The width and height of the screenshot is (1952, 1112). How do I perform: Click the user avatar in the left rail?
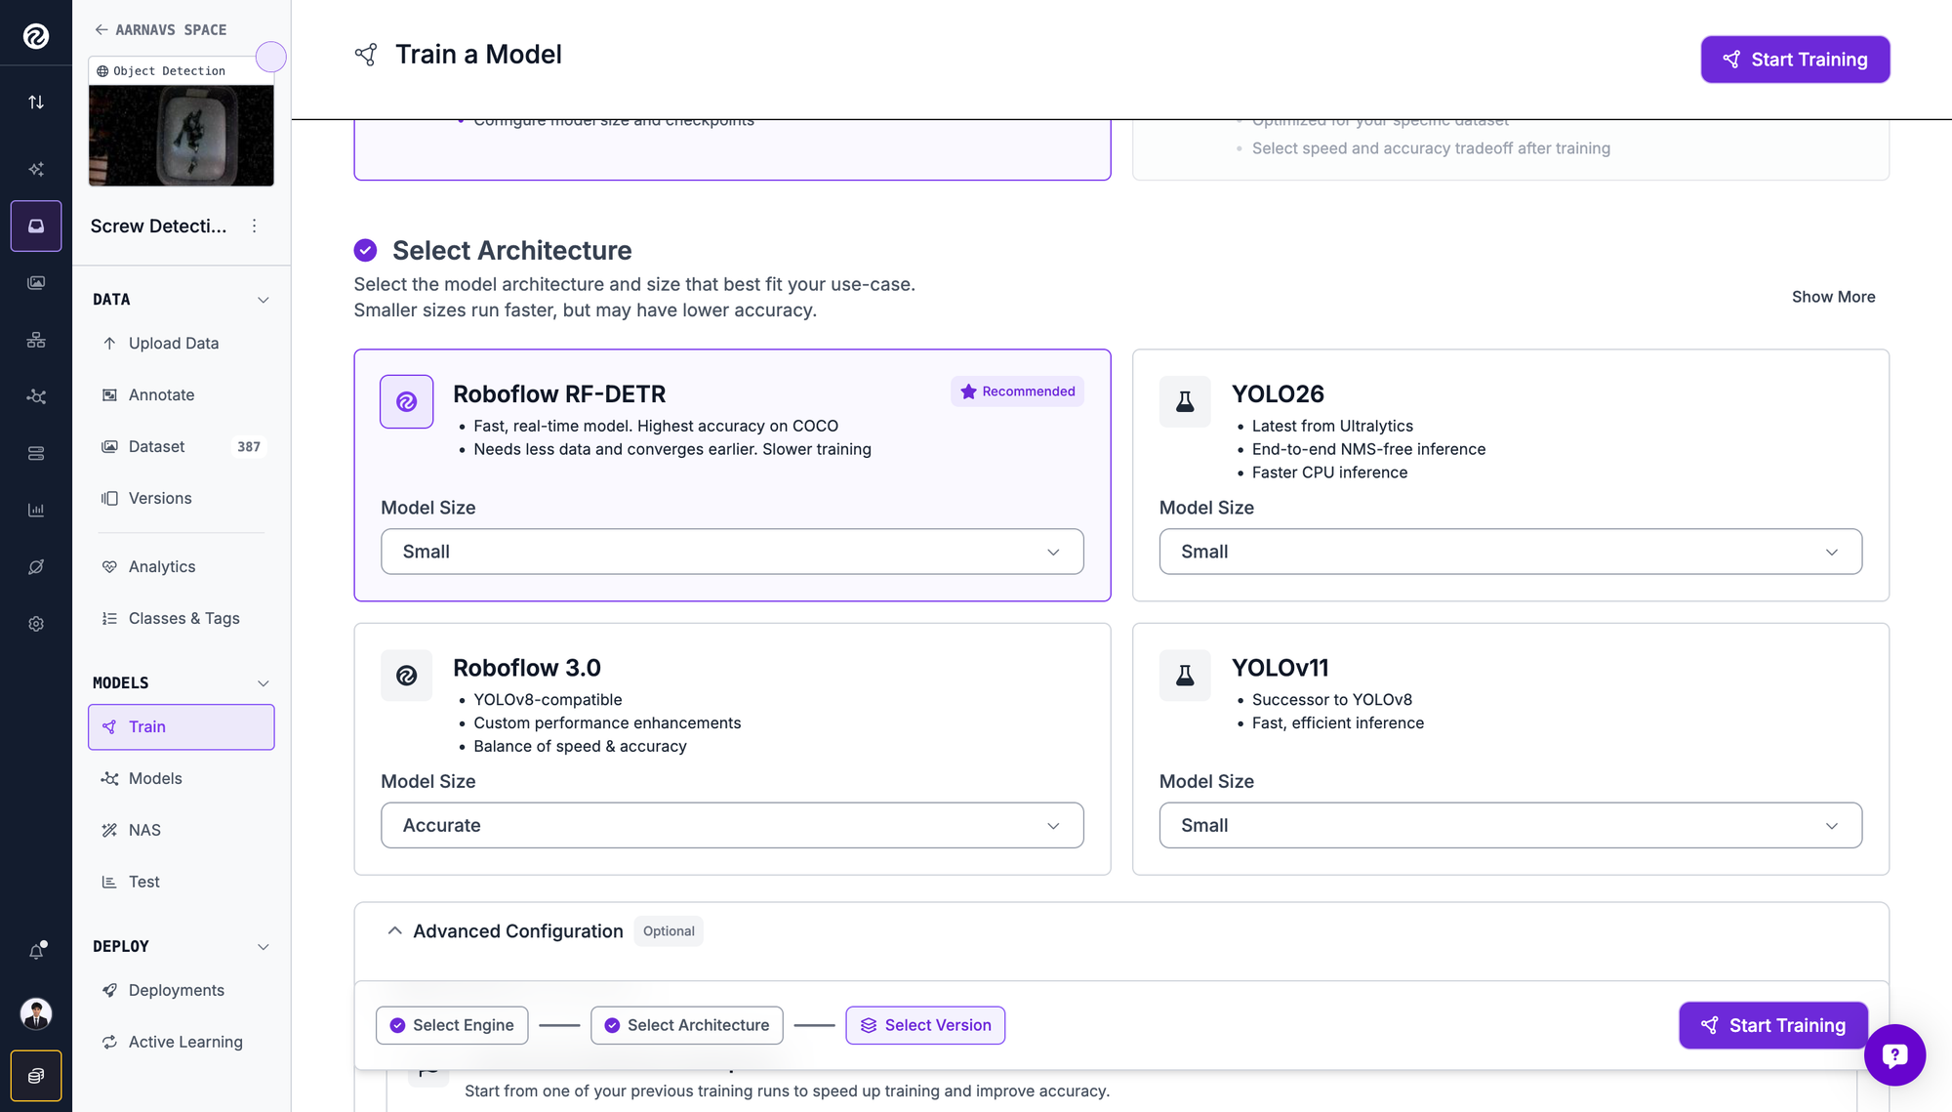coord(36,1013)
